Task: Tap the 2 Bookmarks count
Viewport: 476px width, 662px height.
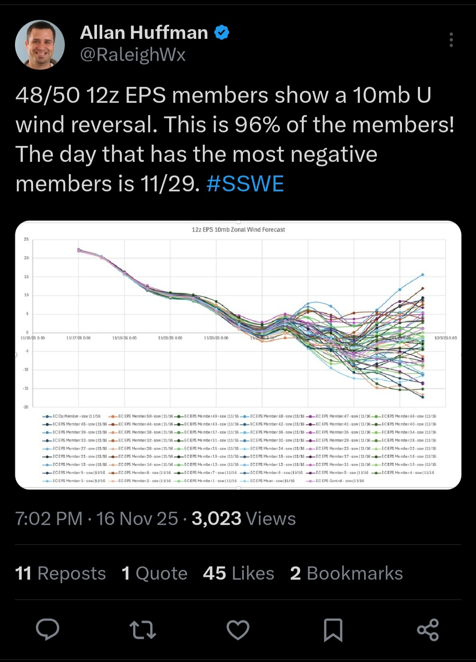Action: point(346,573)
